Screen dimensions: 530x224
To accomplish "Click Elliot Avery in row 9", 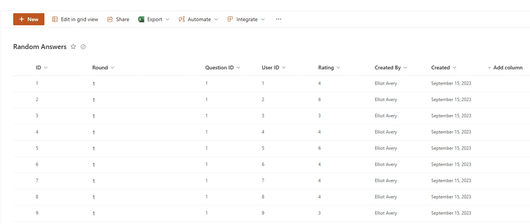I will tap(386, 213).
